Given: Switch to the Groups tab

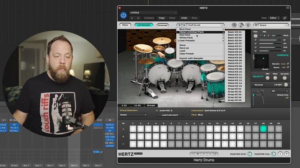Looking at the screenshot, I should point(151,105).
